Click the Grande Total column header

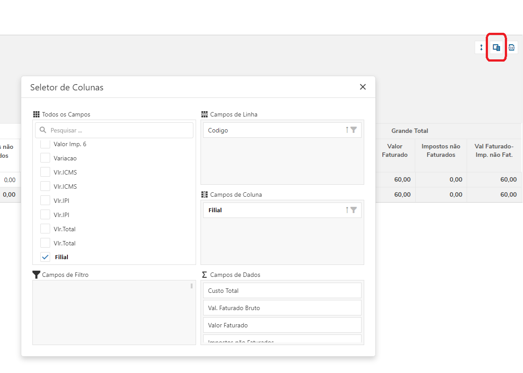click(x=409, y=131)
